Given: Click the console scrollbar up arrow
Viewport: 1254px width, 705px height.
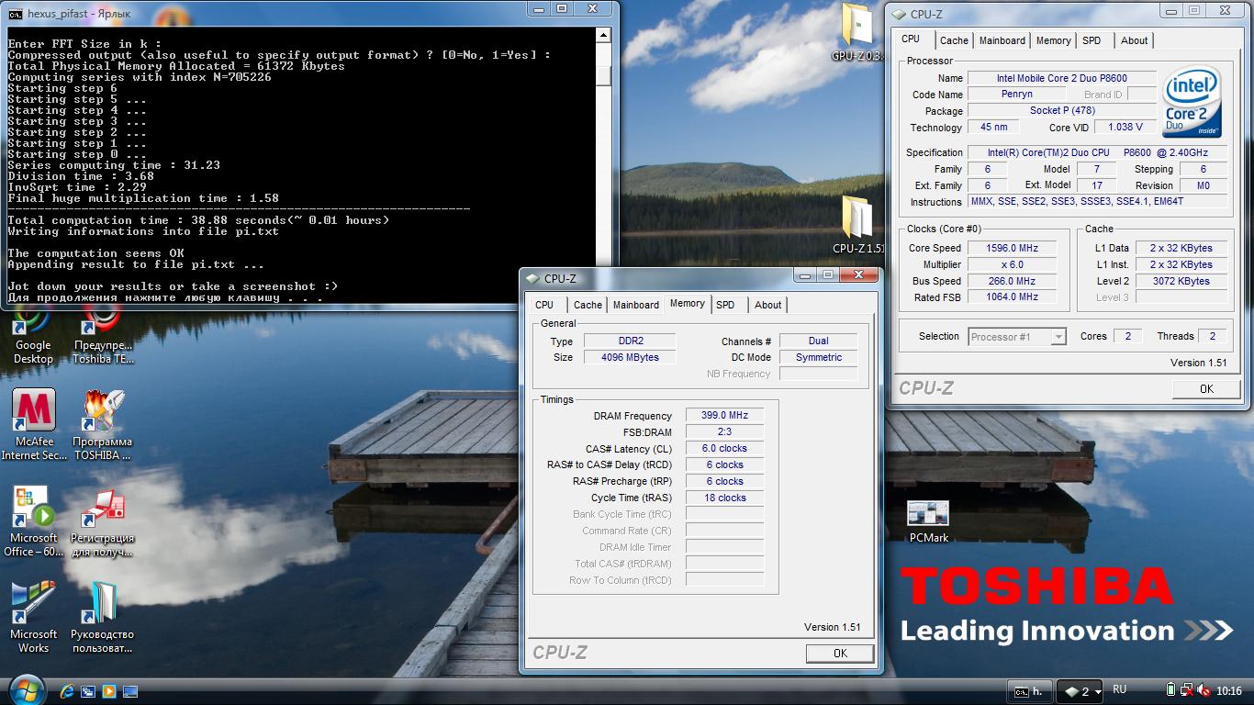Looking at the screenshot, I should pos(603,36).
